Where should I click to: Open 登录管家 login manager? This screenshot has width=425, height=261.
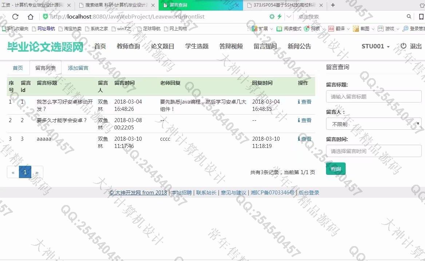pyautogui.click(x=414, y=28)
